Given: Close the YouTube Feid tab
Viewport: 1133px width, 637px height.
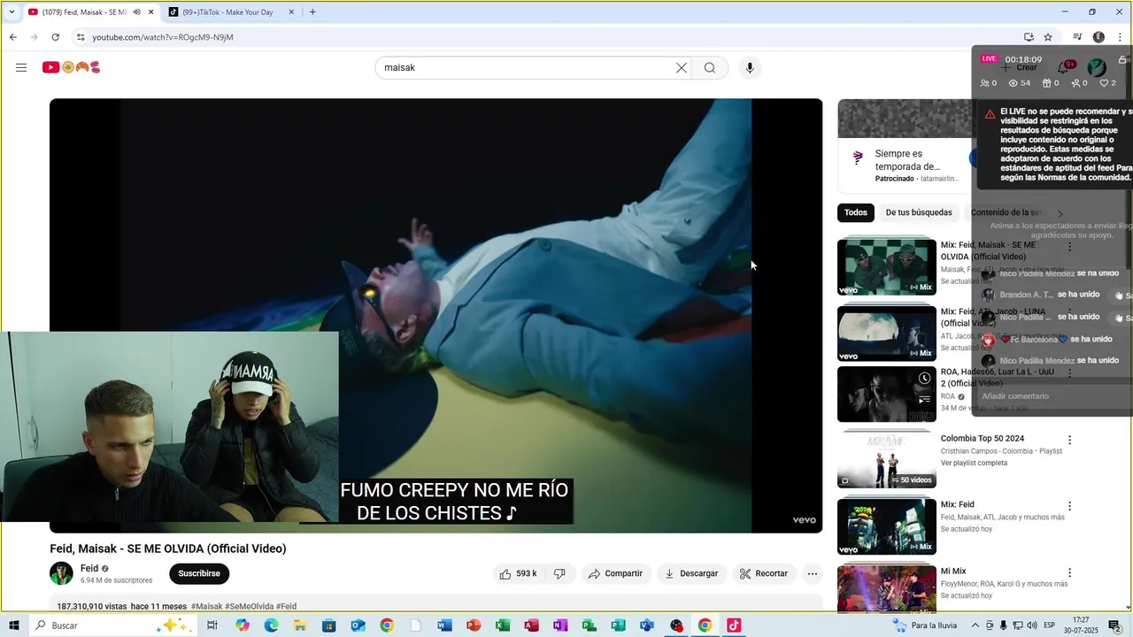Looking at the screenshot, I should coord(151,12).
